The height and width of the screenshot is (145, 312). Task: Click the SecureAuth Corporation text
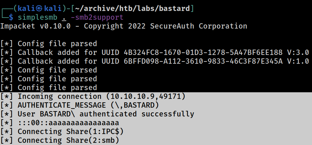click(198, 26)
